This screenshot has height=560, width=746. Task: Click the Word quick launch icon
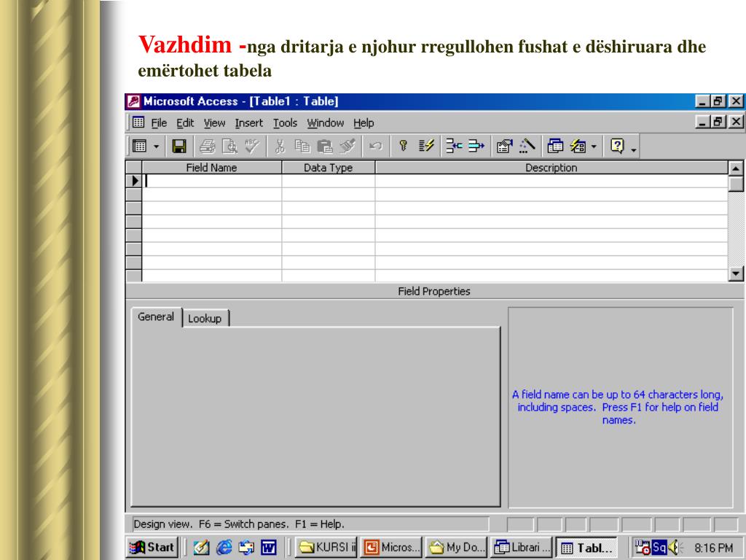click(x=269, y=547)
